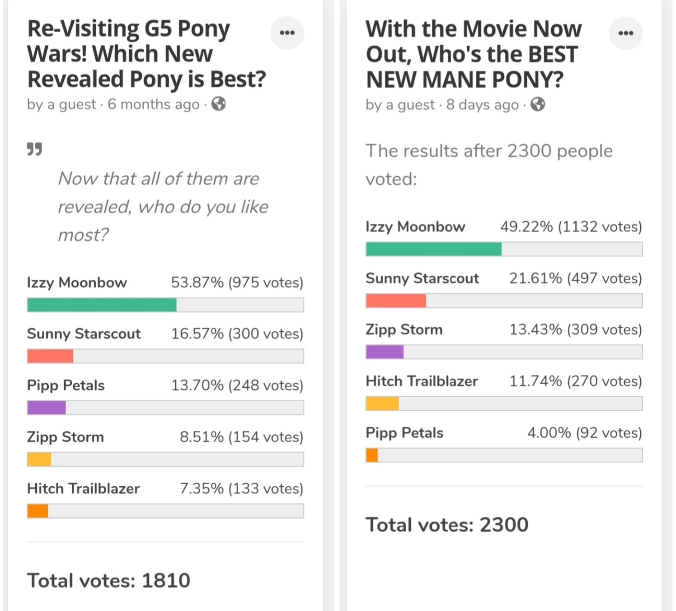Click Pipp Petals purple bar at 13.70%

(47, 408)
